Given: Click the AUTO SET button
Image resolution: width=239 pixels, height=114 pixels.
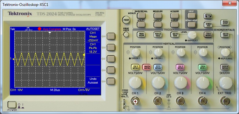Looking at the screenshot, I should [x=208, y=16].
